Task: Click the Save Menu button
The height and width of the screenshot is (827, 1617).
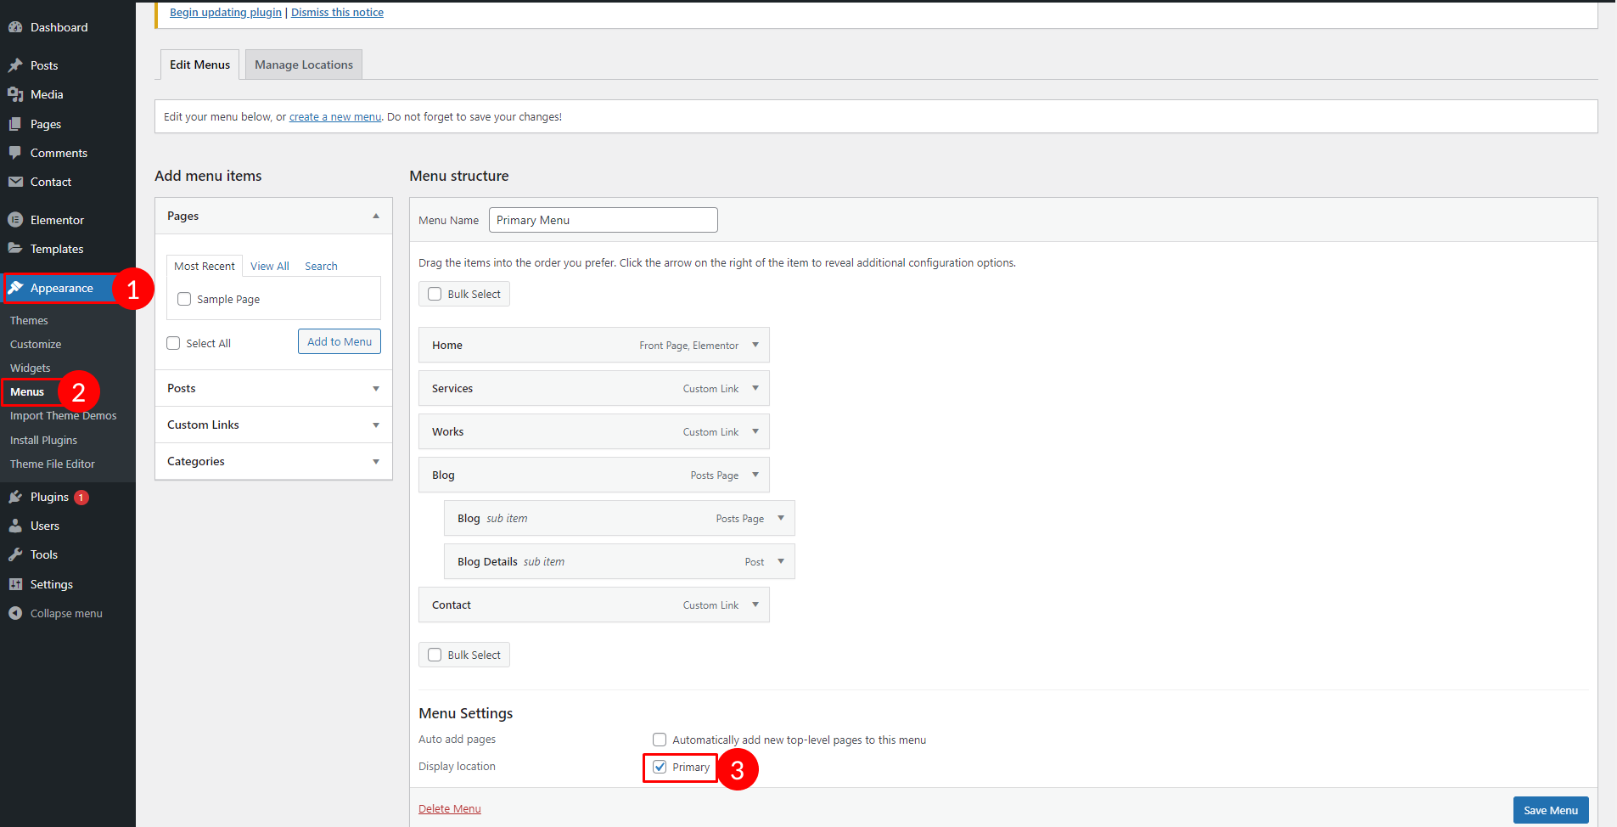Action: pyautogui.click(x=1550, y=810)
